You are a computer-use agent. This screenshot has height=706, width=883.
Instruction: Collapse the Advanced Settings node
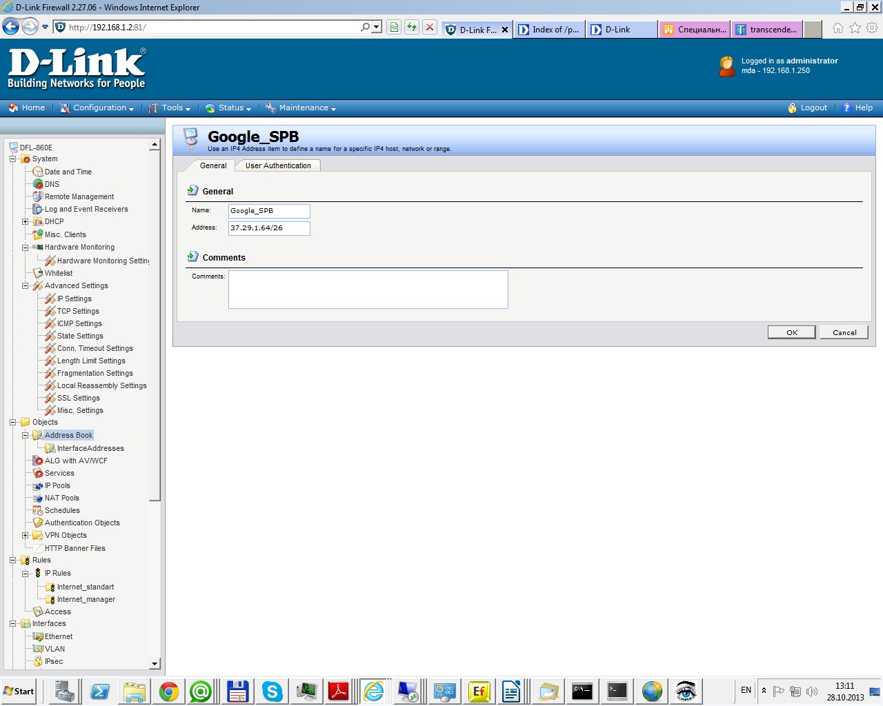(x=25, y=286)
